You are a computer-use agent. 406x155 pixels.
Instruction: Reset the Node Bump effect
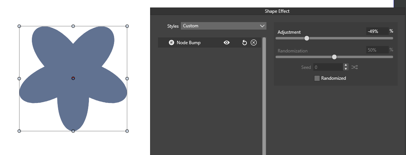pos(244,43)
